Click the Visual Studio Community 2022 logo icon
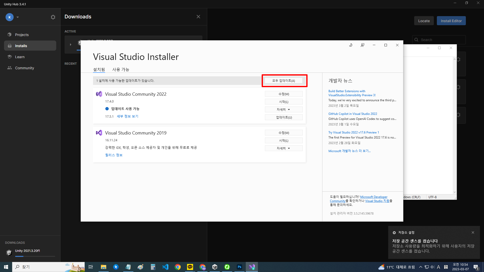Viewport: 484px width, 272px height. click(x=99, y=94)
